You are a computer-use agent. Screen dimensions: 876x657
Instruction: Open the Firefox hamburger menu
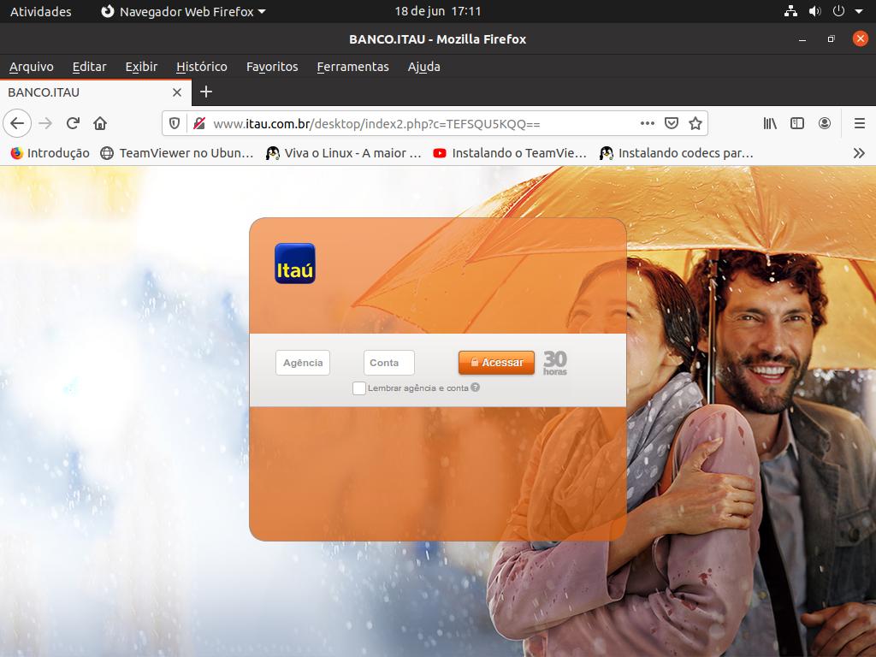point(859,123)
